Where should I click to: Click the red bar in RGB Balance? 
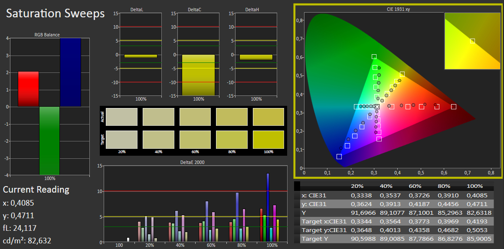28,89
